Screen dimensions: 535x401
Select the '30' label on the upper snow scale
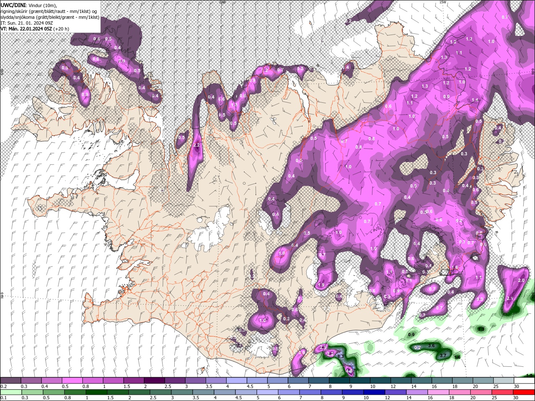tap(517, 386)
